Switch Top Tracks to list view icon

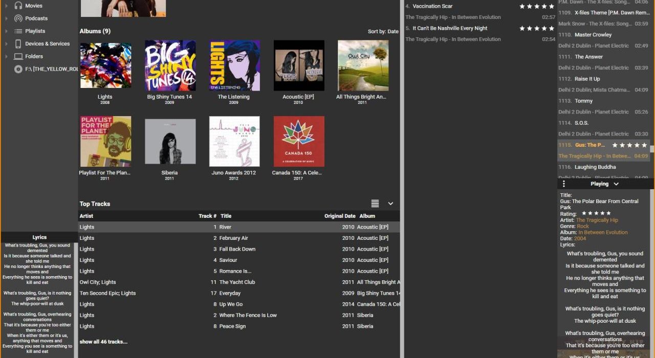[375, 204]
